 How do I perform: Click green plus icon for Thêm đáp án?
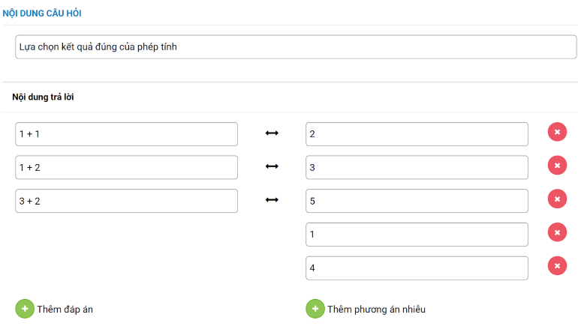tap(25, 309)
